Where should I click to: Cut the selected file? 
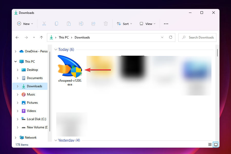(44, 24)
